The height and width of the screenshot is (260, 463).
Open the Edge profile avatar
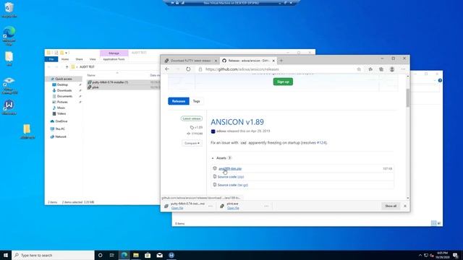click(x=392, y=69)
